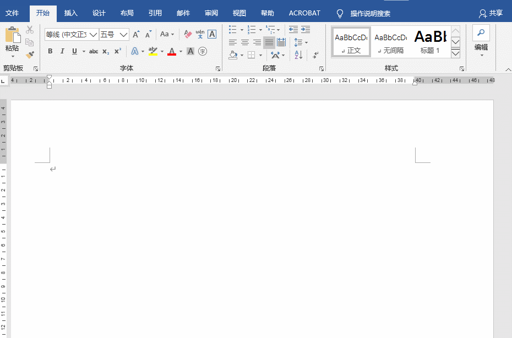Select the 无间隔 style
This screenshot has height=338, width=512.
391,42
